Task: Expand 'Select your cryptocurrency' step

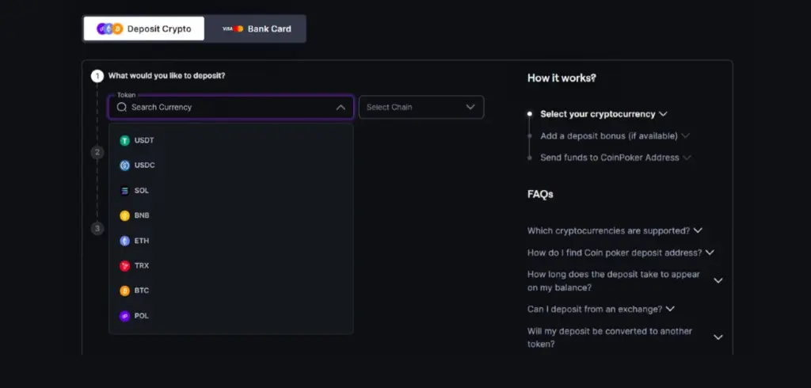Action: coord(603,114)
